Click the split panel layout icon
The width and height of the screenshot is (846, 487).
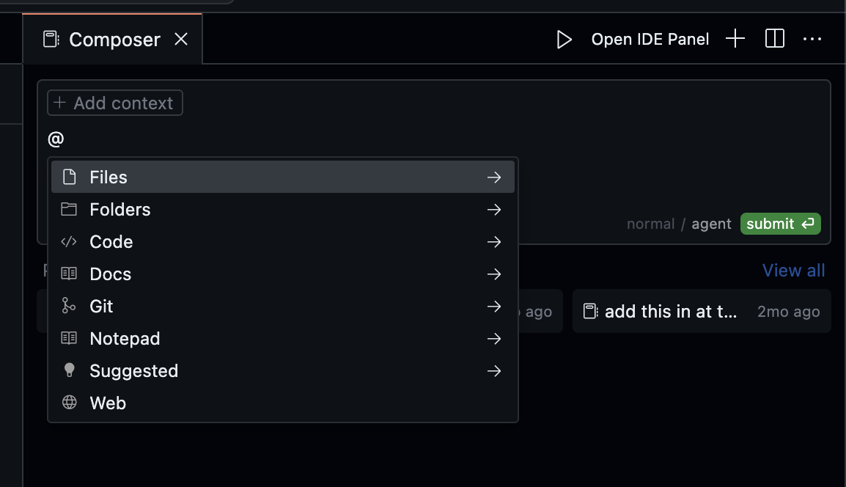pos(773,38)
